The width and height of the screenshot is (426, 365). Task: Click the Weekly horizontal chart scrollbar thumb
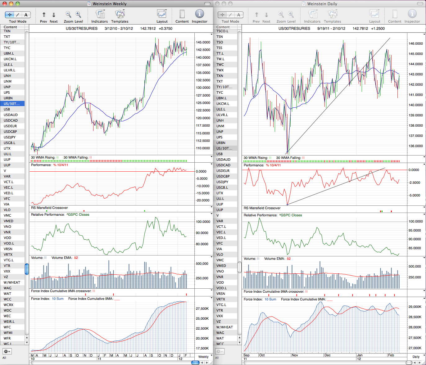coord(195,363)
